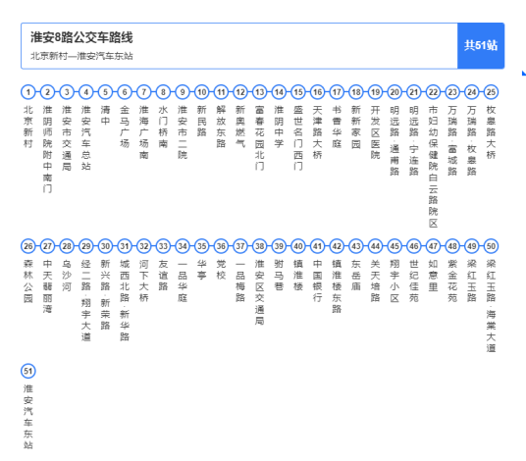Select station circle number 10

202,92
